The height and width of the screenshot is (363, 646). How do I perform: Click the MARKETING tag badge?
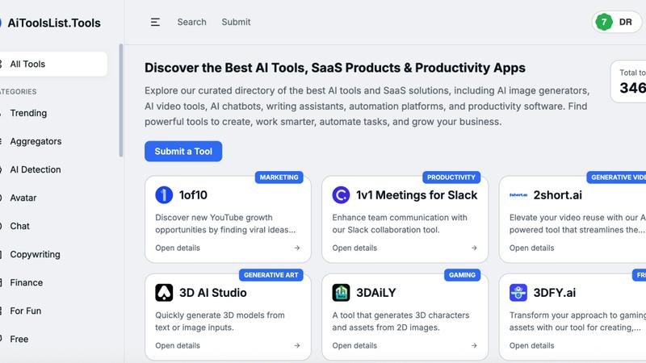[x=279, y=177]
